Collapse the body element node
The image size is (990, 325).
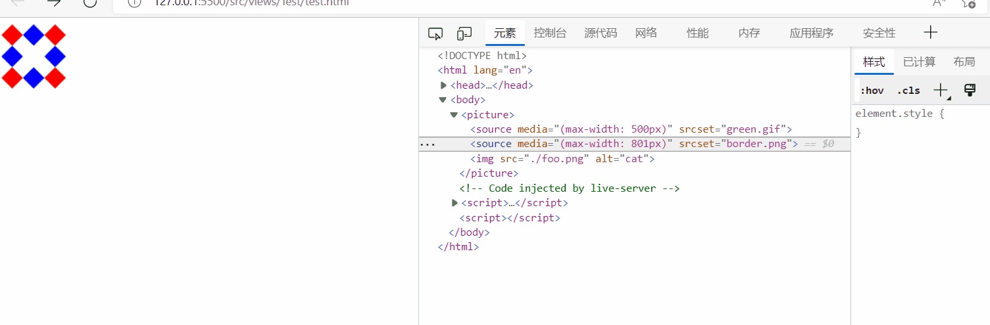pos(443,100)
